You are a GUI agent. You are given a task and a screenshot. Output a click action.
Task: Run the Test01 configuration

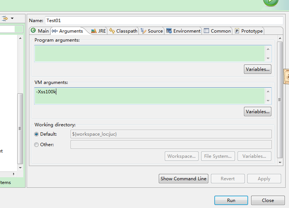pyautogui.click(x=231, y=200)
